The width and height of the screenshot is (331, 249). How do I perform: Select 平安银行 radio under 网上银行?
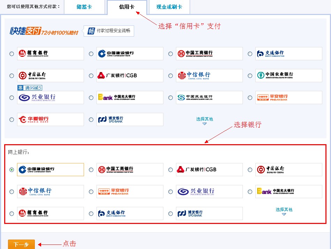click(91, 192)
